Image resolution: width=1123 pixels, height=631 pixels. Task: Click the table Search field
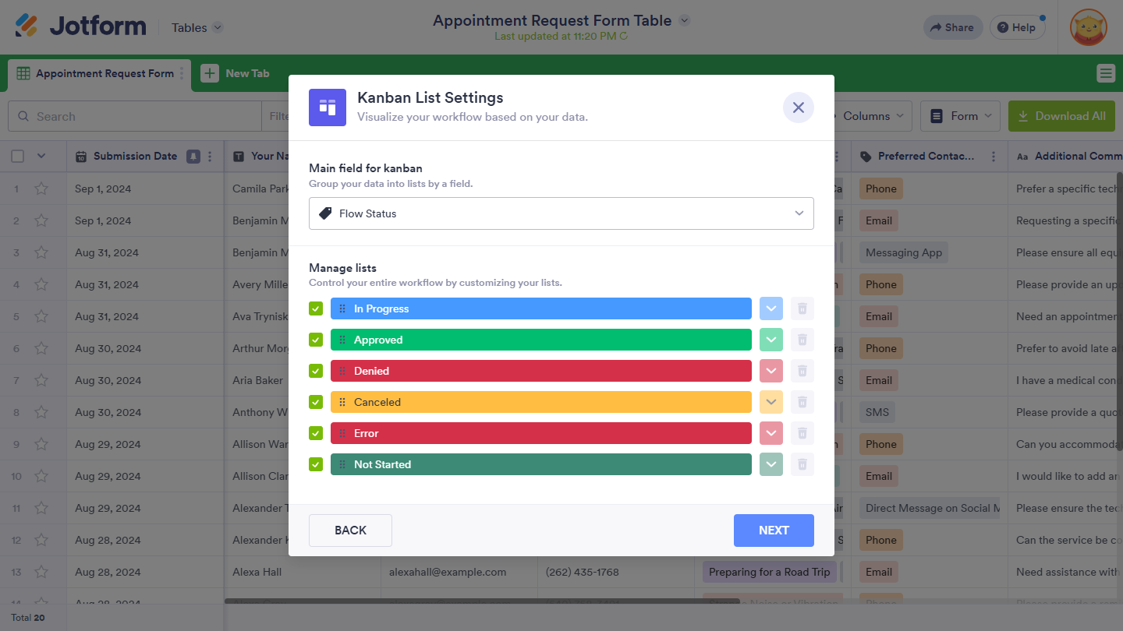[140, 116]
